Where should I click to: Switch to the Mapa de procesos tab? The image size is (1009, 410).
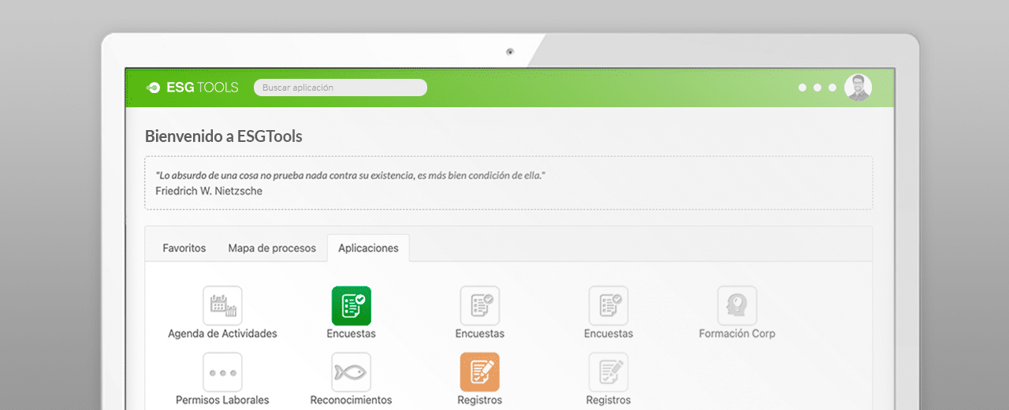272,248
